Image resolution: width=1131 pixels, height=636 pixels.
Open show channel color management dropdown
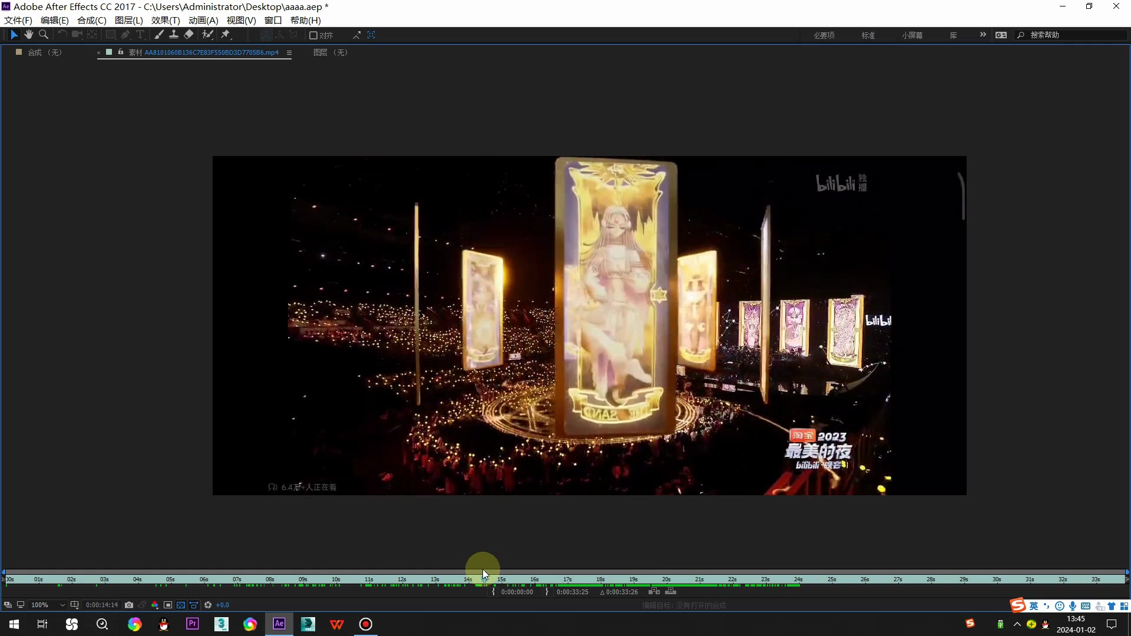pyautogui.click(x=155, y=605)
